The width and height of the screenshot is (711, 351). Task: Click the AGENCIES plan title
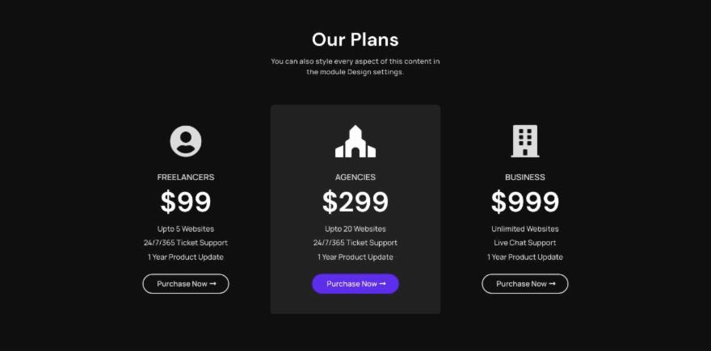click(355, 177)
